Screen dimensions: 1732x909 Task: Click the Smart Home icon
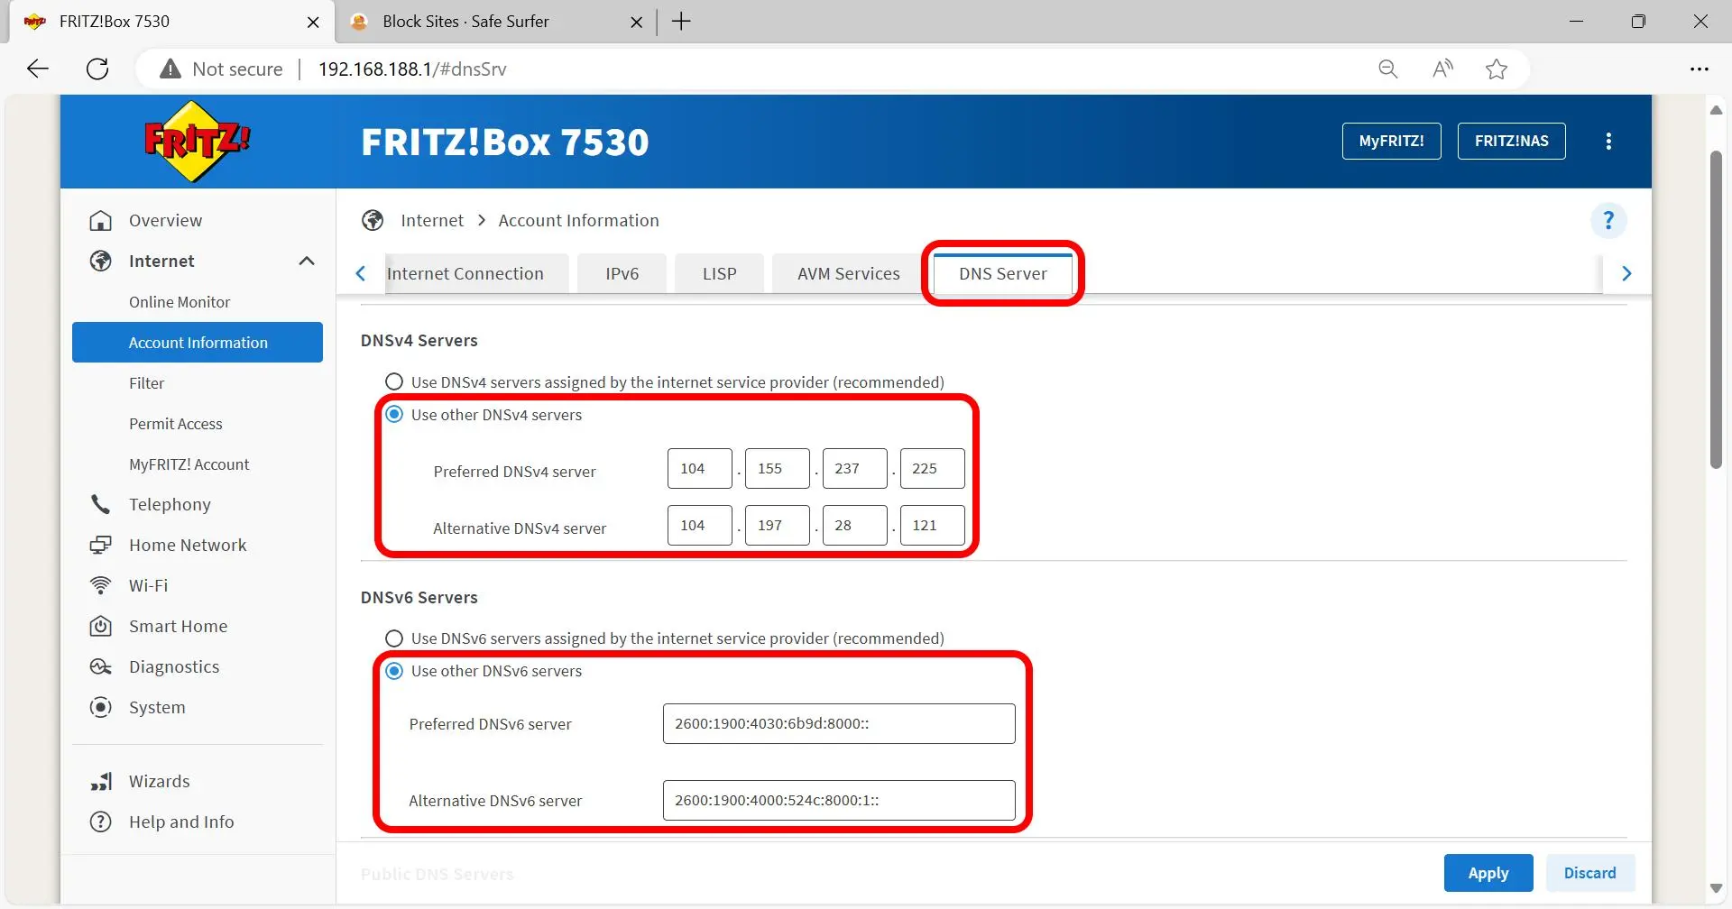coord(101,627)
